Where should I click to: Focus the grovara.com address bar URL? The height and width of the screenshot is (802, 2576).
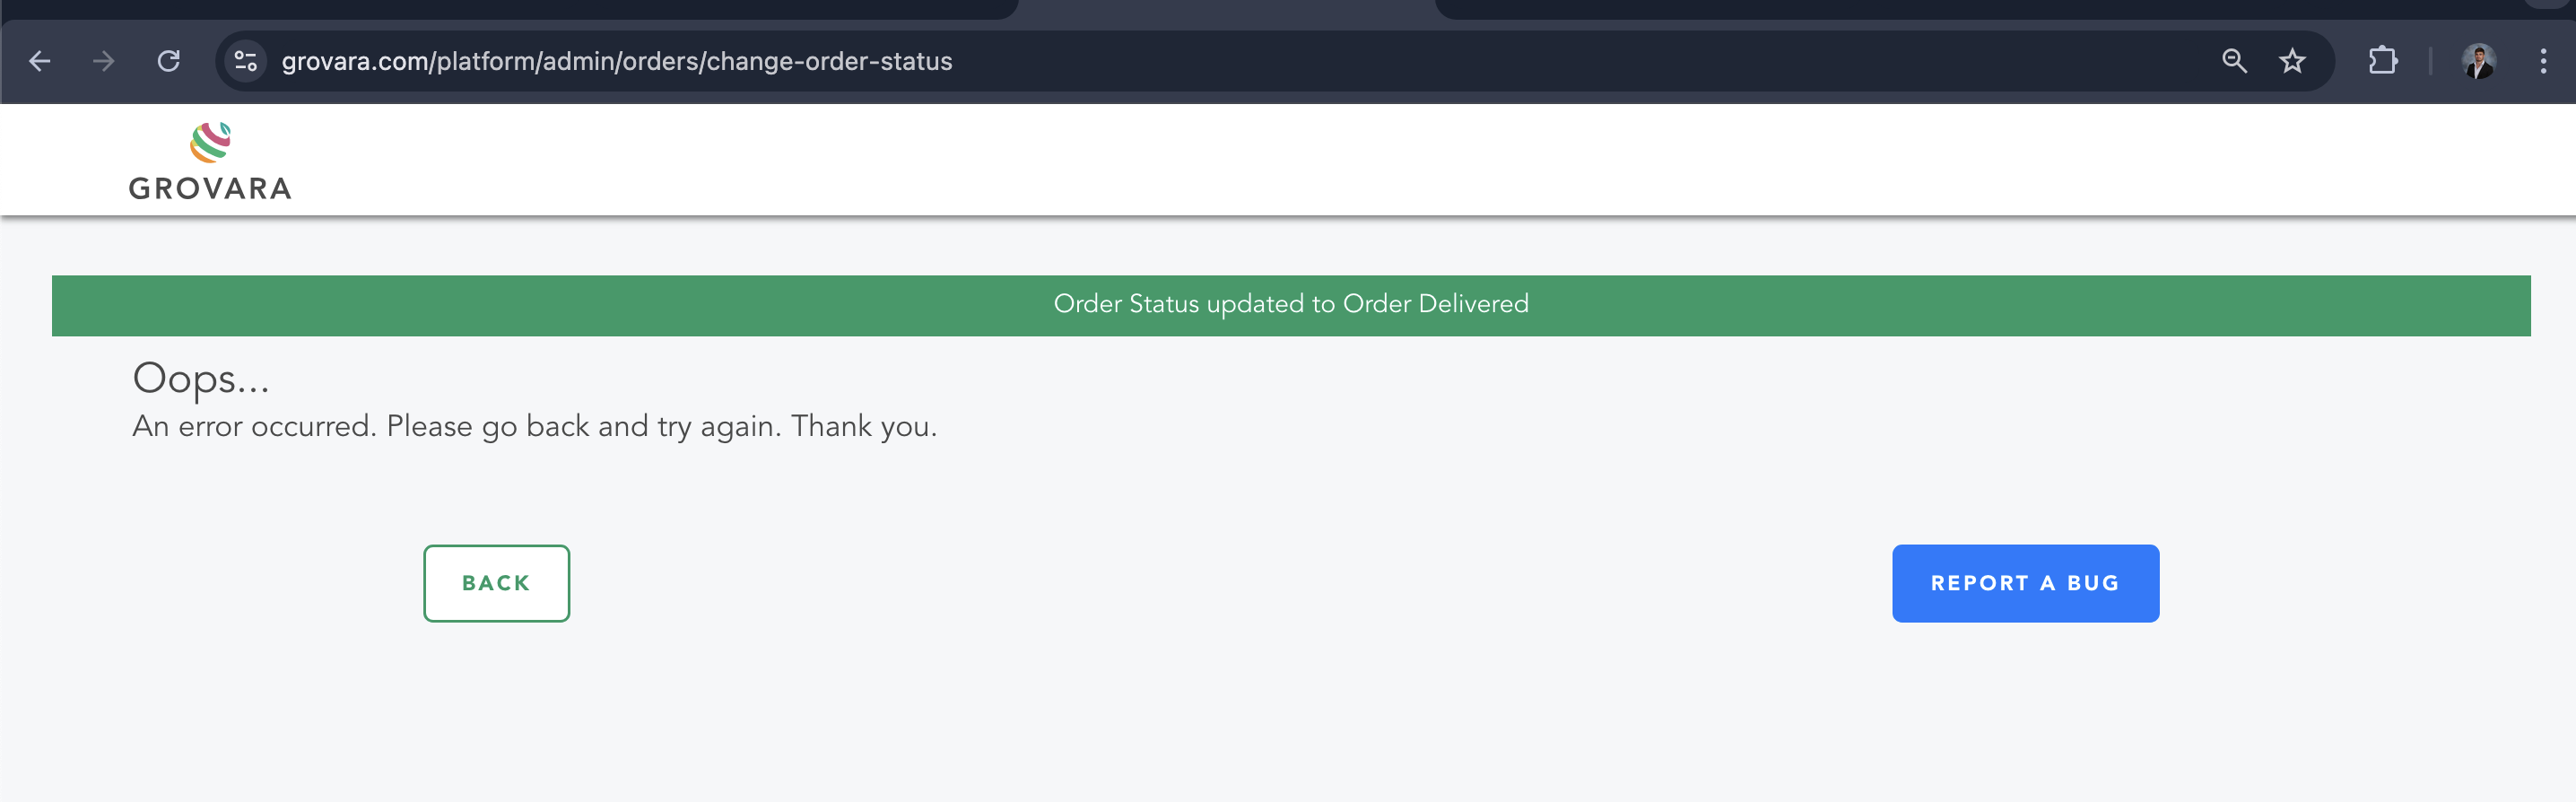click(x=616, y=61)
